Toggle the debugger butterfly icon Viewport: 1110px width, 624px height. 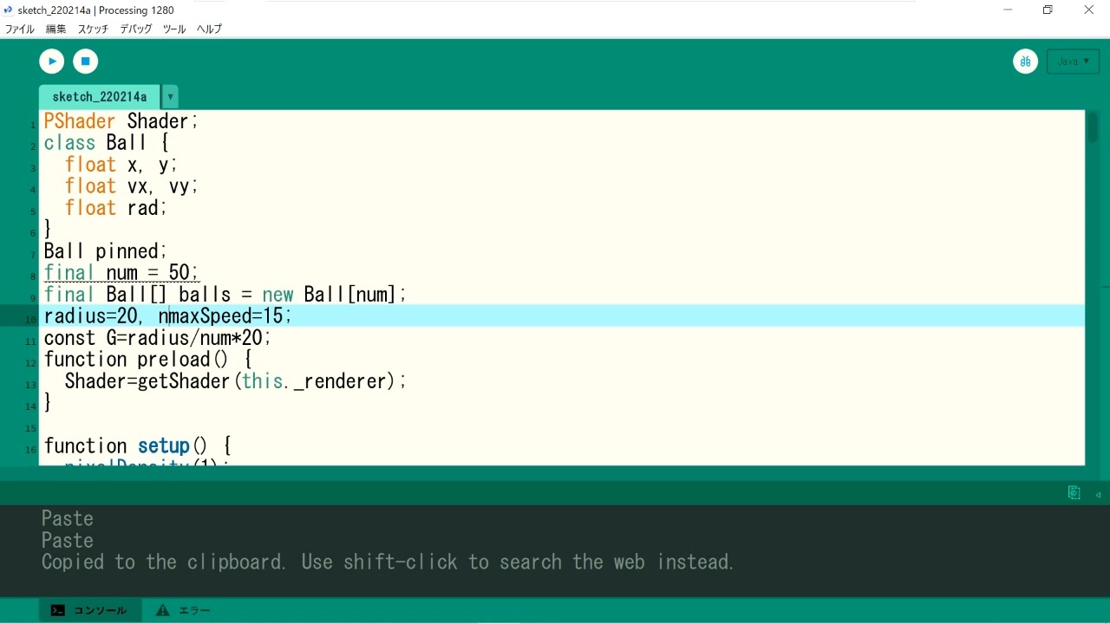point(1025,62)
